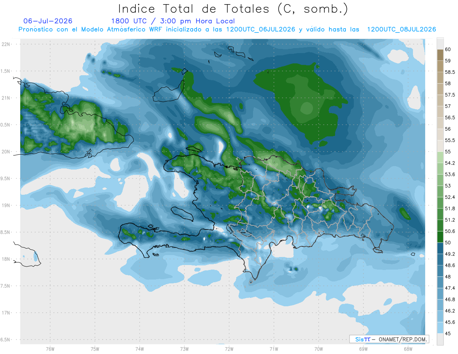458x354 pixels.
Task: Click the colorbar label "48.6"
Action: pyautogui.click(x=450, y=265)
